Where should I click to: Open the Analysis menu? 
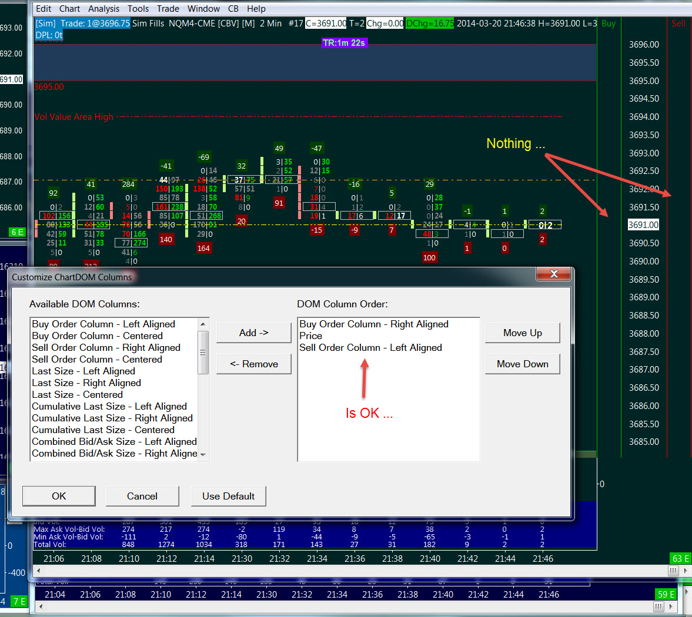click(x=103, y=8)
